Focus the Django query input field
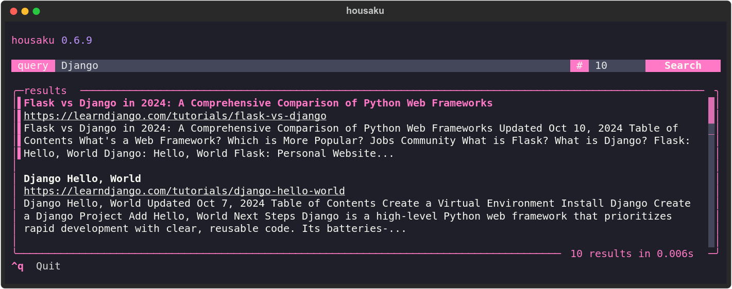The image size is (732, 289). (313, 66)
